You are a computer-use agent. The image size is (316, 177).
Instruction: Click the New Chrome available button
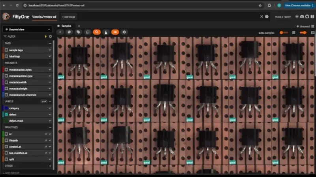[x=298, y=6]
